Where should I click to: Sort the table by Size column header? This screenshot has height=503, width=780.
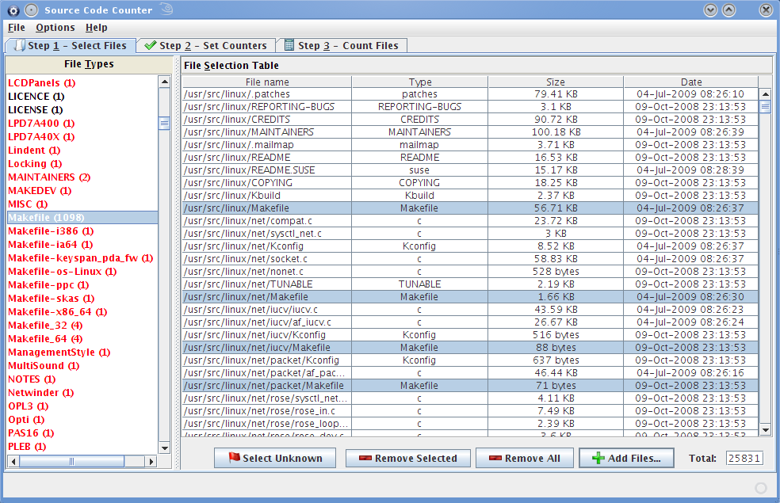pyautogui.click(x=555, y=82)
